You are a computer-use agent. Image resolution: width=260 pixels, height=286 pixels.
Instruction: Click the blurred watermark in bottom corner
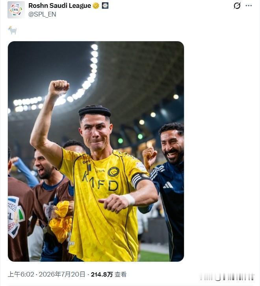(x=227, y=277)
